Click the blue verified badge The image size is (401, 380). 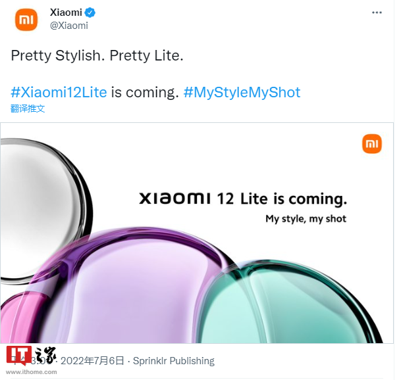(x=92, y=13)
